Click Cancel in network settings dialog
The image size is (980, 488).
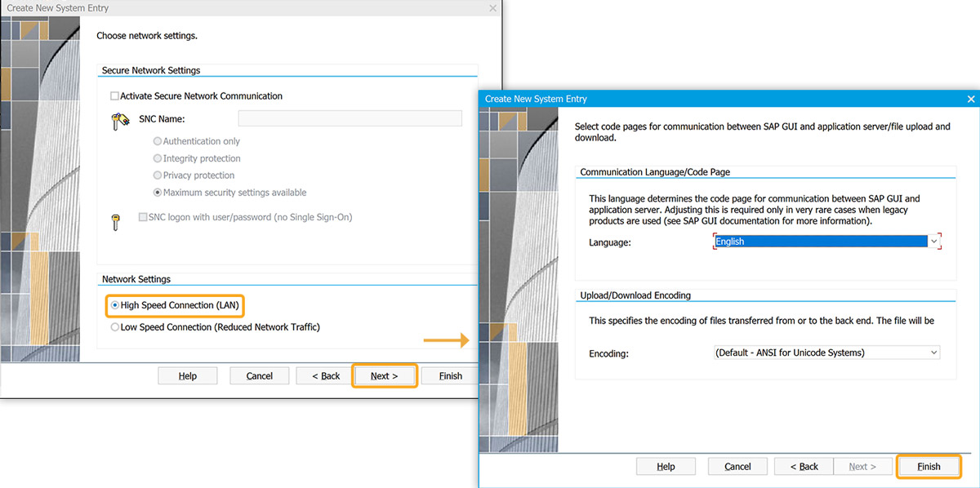[x=260, y=376]
